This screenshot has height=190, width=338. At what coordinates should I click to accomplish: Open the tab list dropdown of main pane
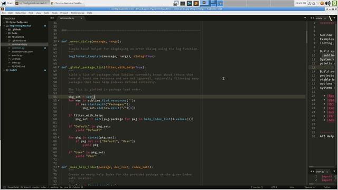305,18
